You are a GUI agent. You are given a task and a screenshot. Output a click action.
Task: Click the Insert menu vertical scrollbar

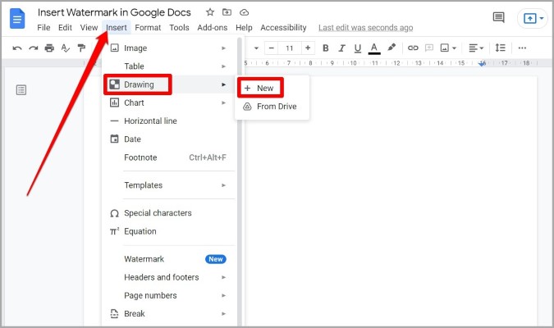coord(240,181)
